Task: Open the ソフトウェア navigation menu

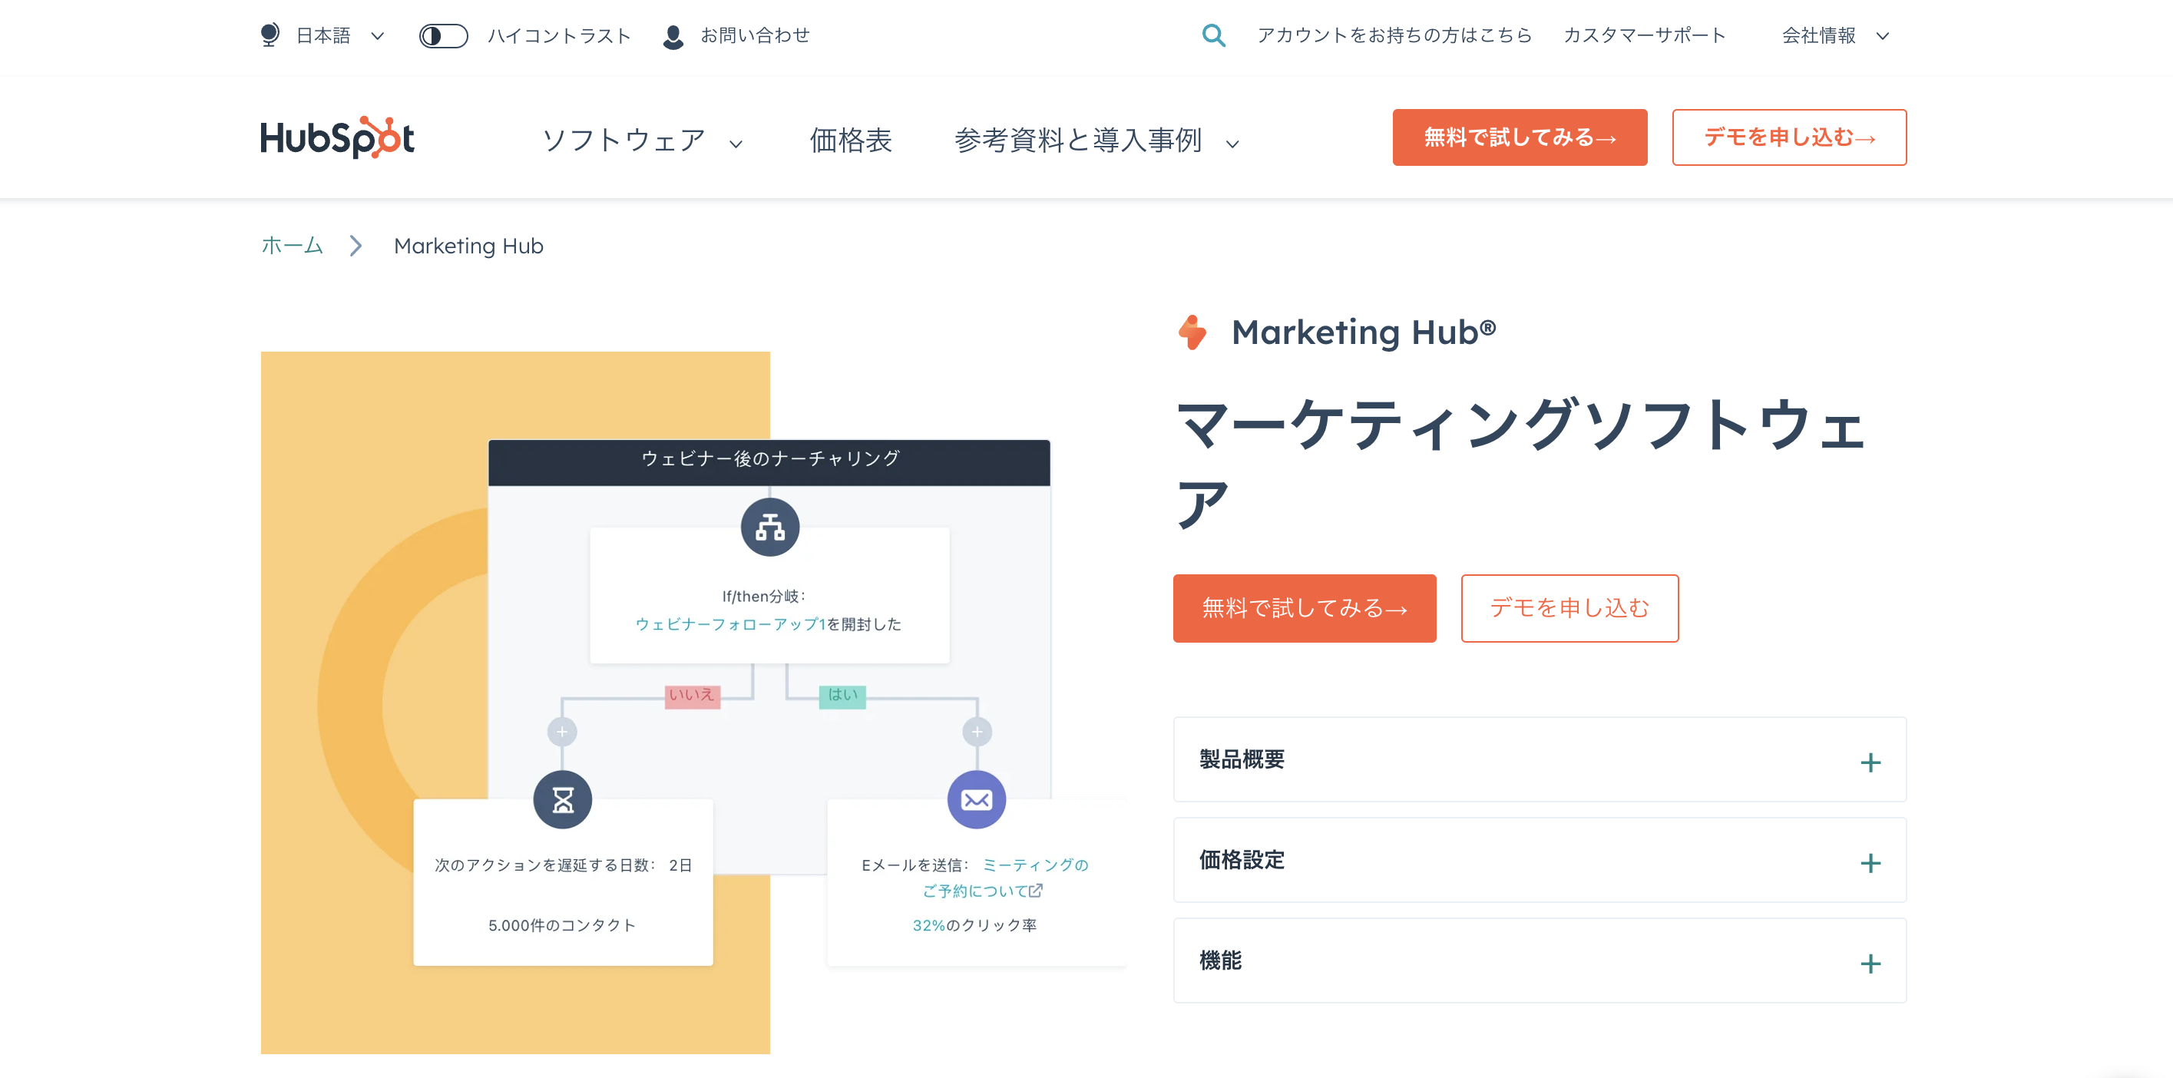Action: click(x=642, y=140)
